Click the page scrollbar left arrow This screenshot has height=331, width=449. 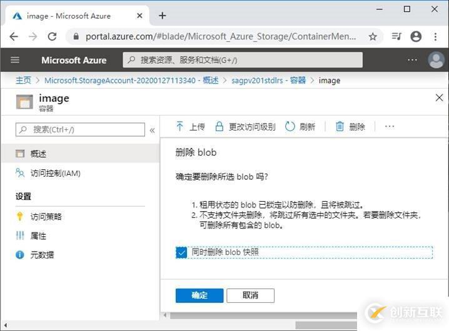click(x=6, y=325)
